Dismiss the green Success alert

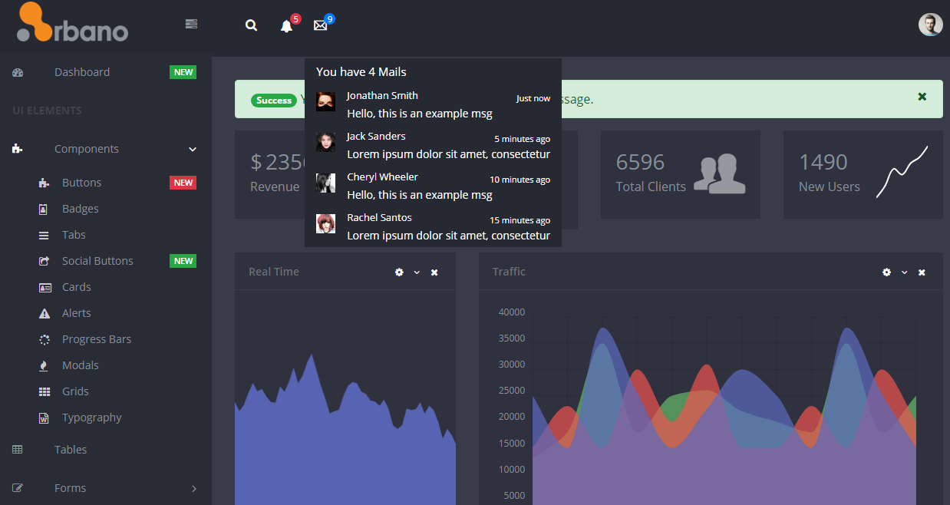click(x=921, y=98)
